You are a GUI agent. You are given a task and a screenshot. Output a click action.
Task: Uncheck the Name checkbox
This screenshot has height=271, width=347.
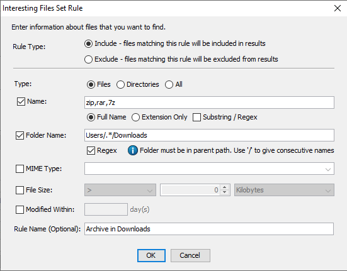point(21,102)
